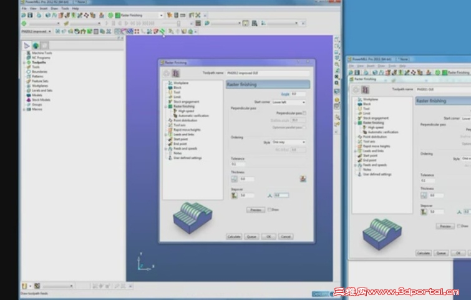Expand Feeds and speeds node in PowerMILL 2012 dialog tree
The height and width of the screenshot is (300, 471).
pos(166,148)
